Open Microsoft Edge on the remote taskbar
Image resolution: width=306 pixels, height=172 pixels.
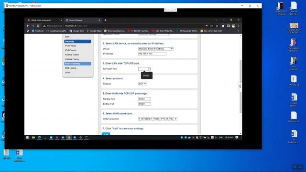click(39, 138)
